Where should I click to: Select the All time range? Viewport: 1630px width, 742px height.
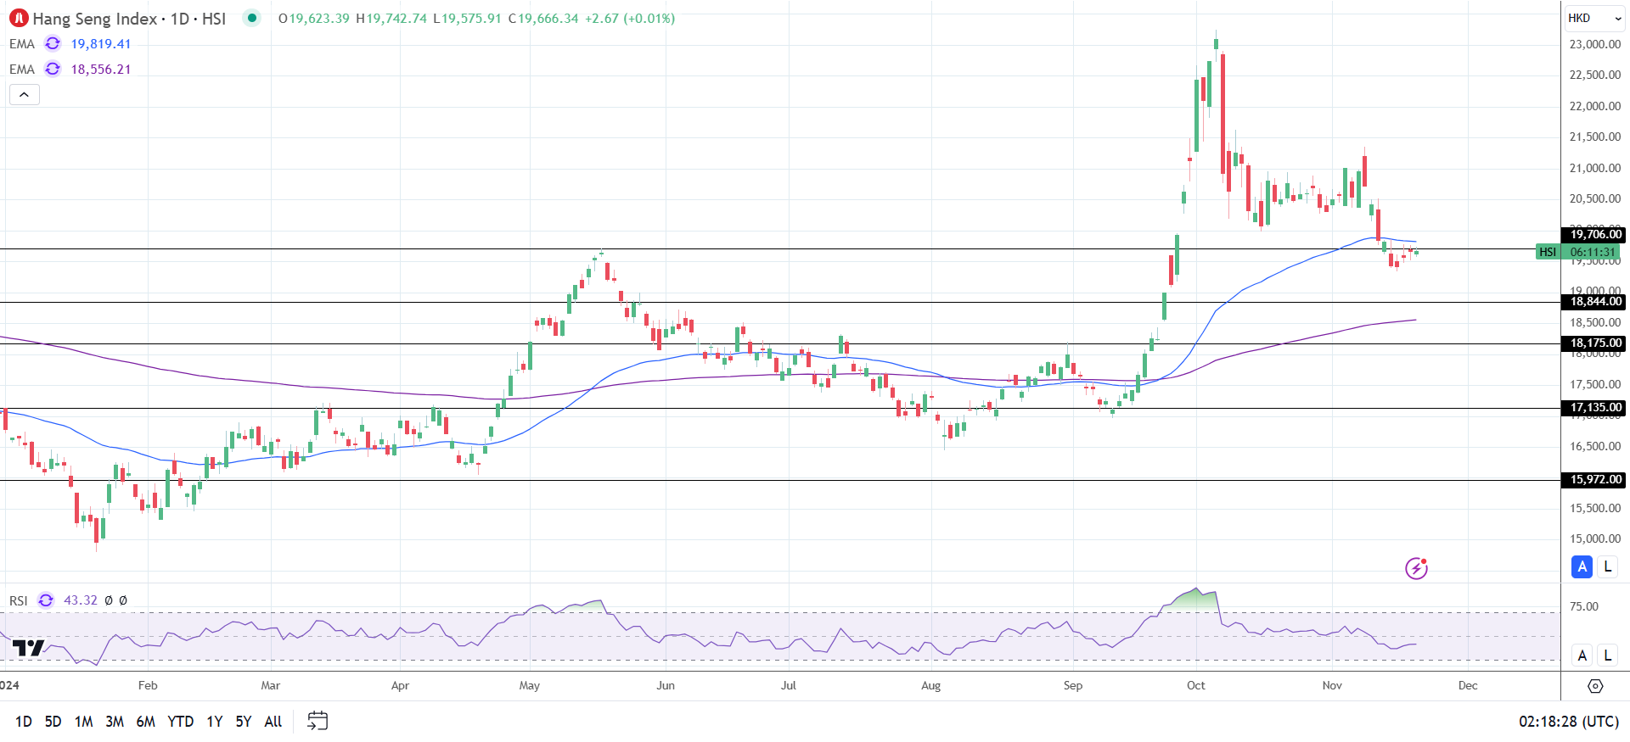tap(273, 721)
